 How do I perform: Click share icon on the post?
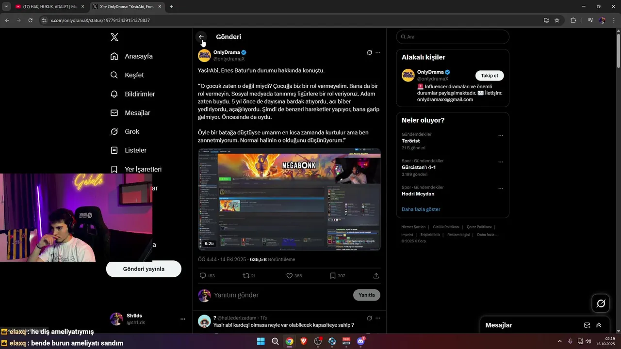pos(376,276)
